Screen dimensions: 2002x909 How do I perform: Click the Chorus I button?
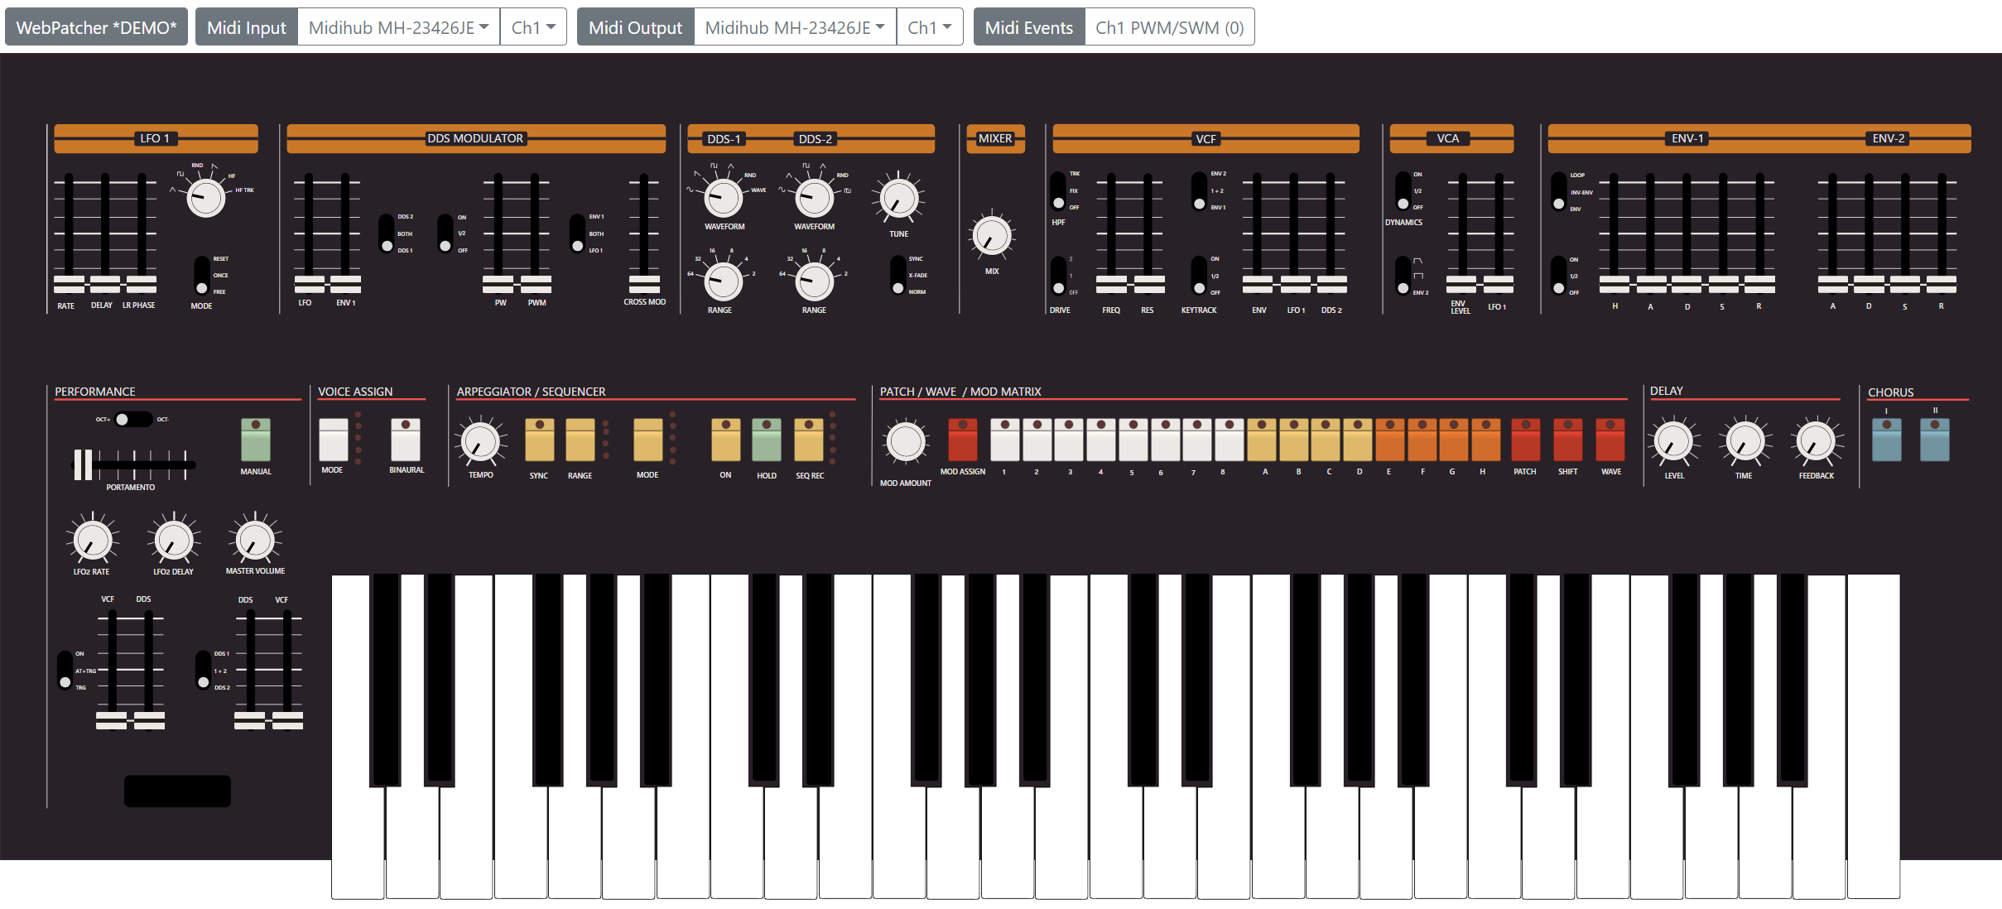pyautogui.click(x=1886, y=439)
